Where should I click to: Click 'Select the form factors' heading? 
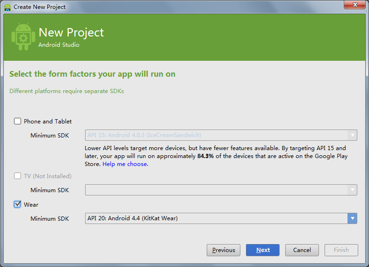click(x=92, y=74)
